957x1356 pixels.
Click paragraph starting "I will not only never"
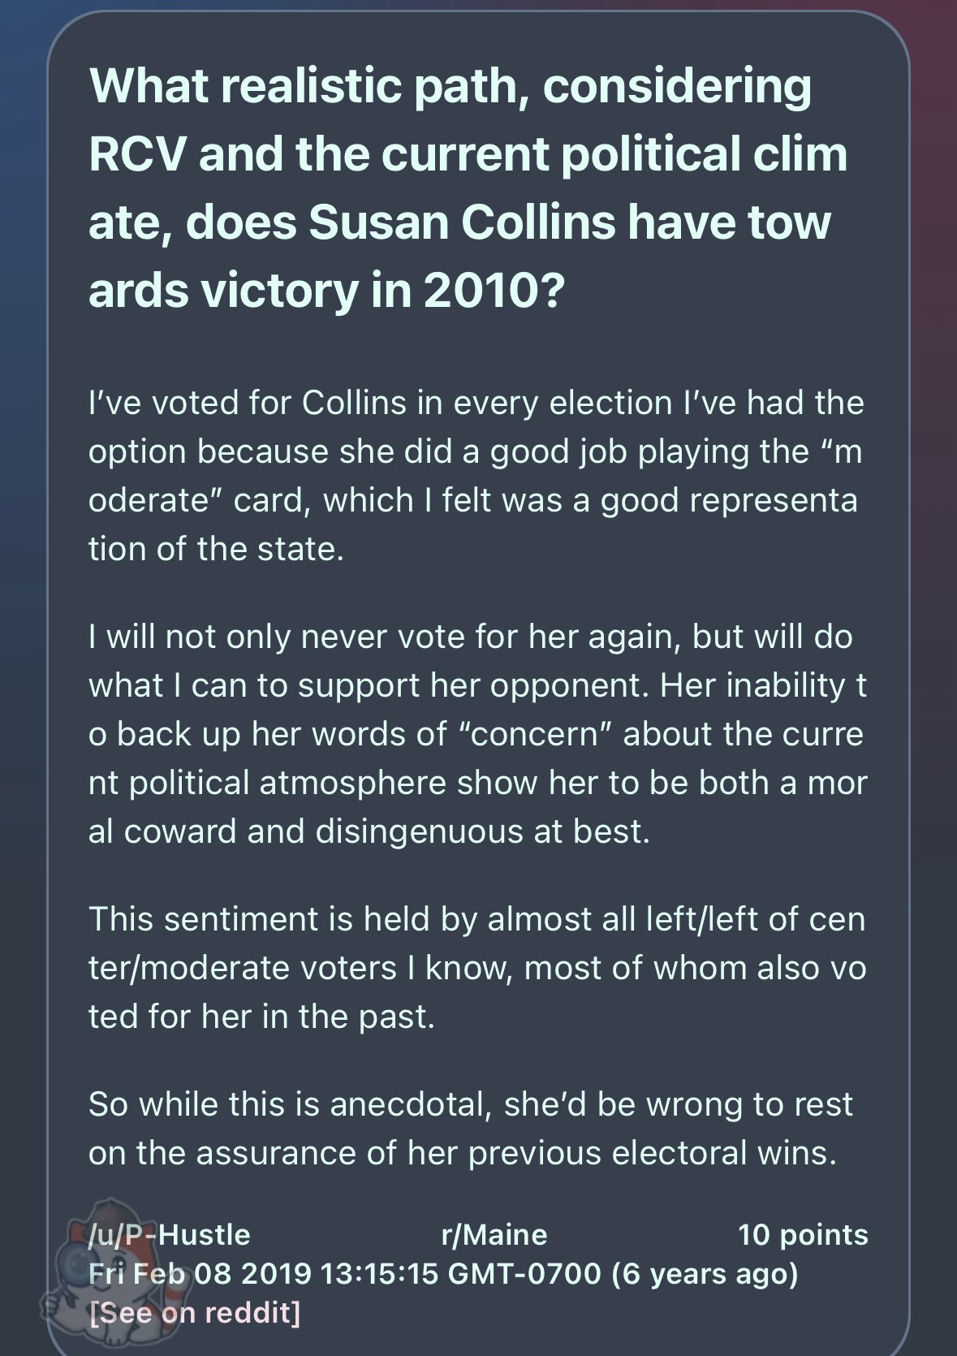pyautogui.click(x=477, y=734)
